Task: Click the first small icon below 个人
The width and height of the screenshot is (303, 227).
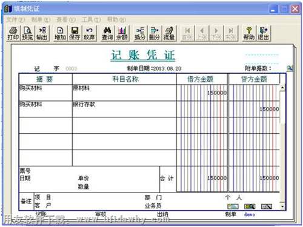Action: 233,206
